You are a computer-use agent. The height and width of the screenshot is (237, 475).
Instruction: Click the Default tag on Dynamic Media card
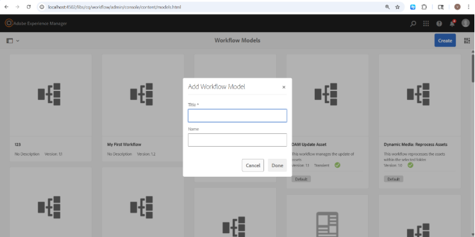(x=394, y=179)
